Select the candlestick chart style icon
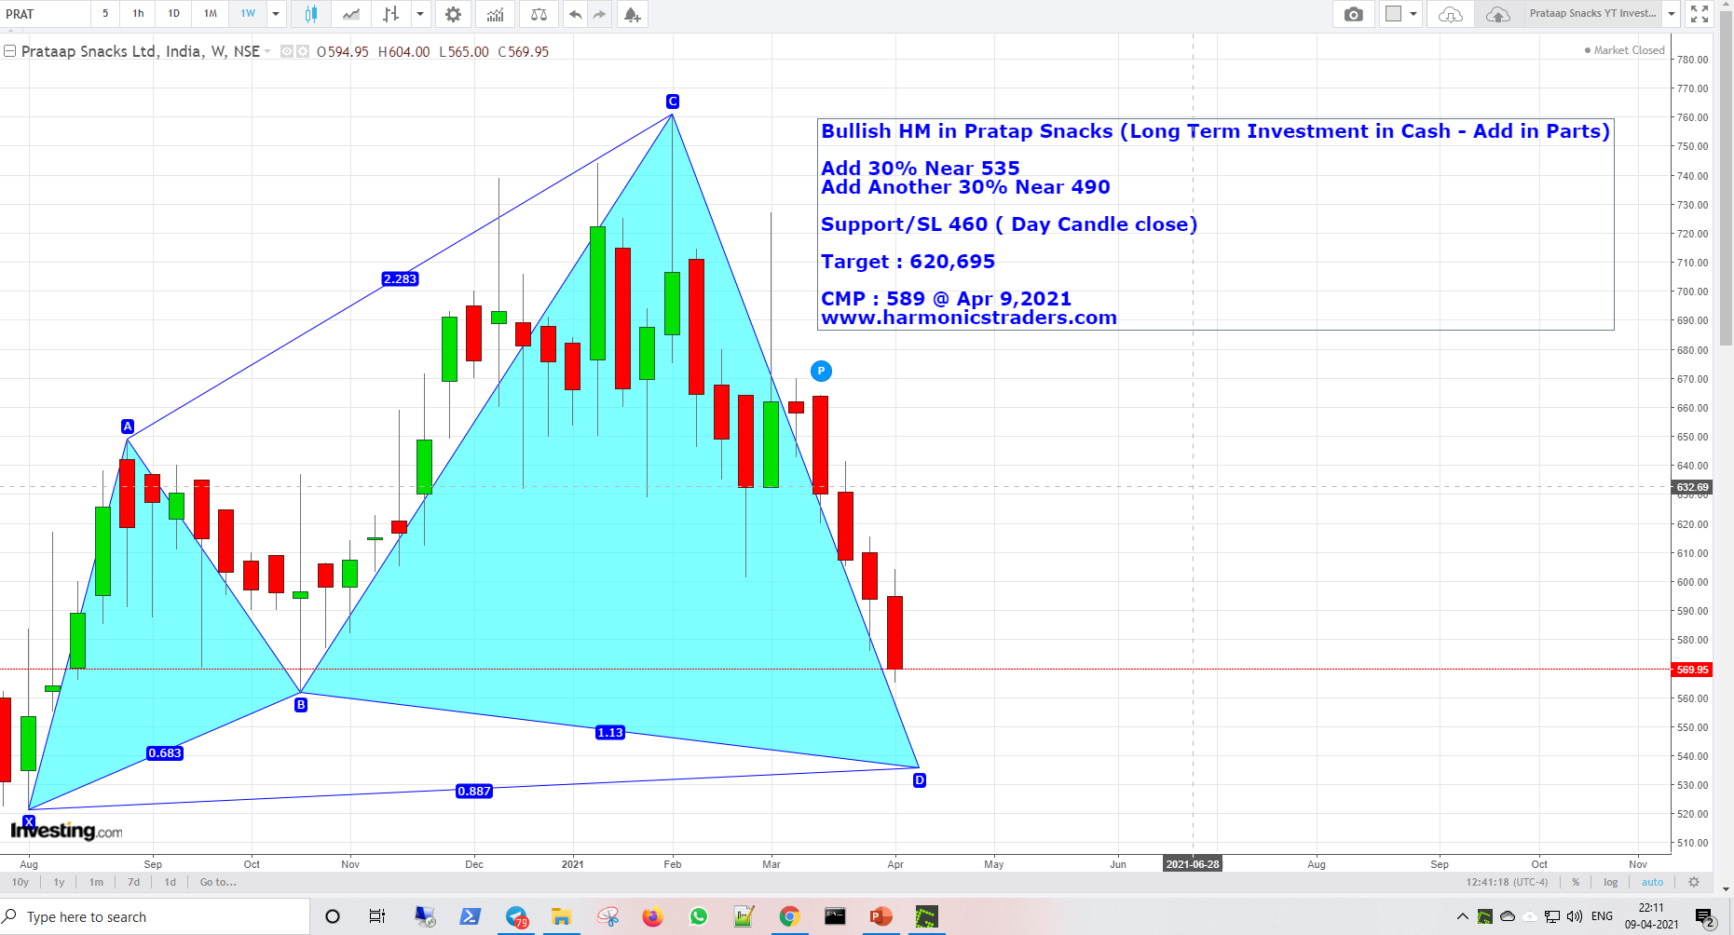Image resolution: width=1734 pixels, height=935 pixels. pos(311,14)
